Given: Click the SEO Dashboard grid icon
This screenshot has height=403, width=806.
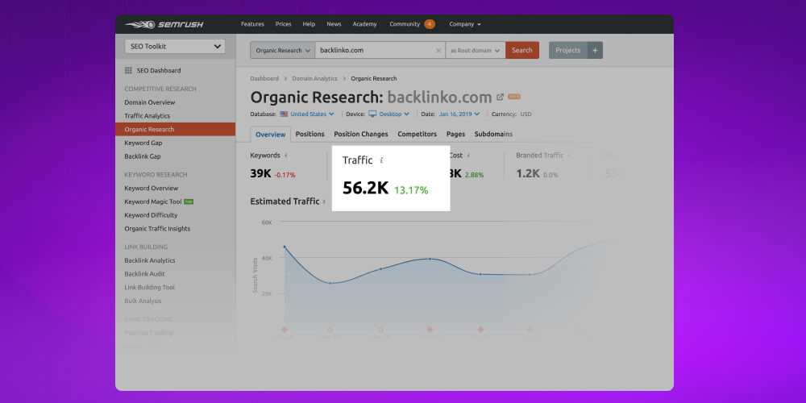Looking at the screenshot, I should [x=128, y=70].
